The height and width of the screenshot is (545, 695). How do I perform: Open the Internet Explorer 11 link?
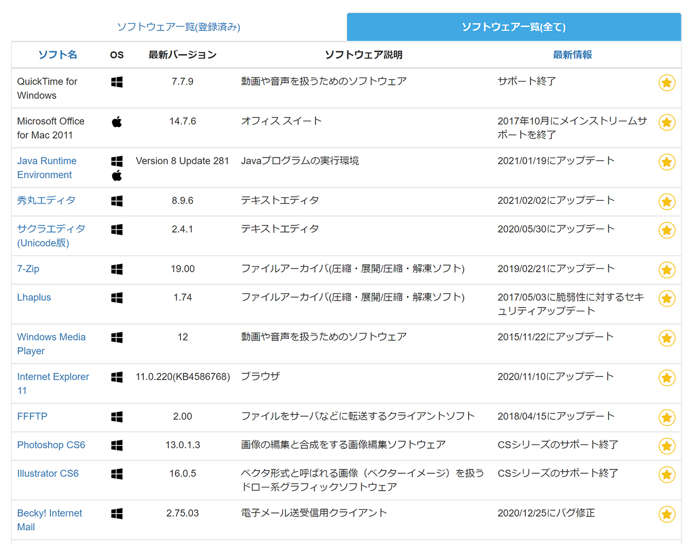(x=53, y=384)
